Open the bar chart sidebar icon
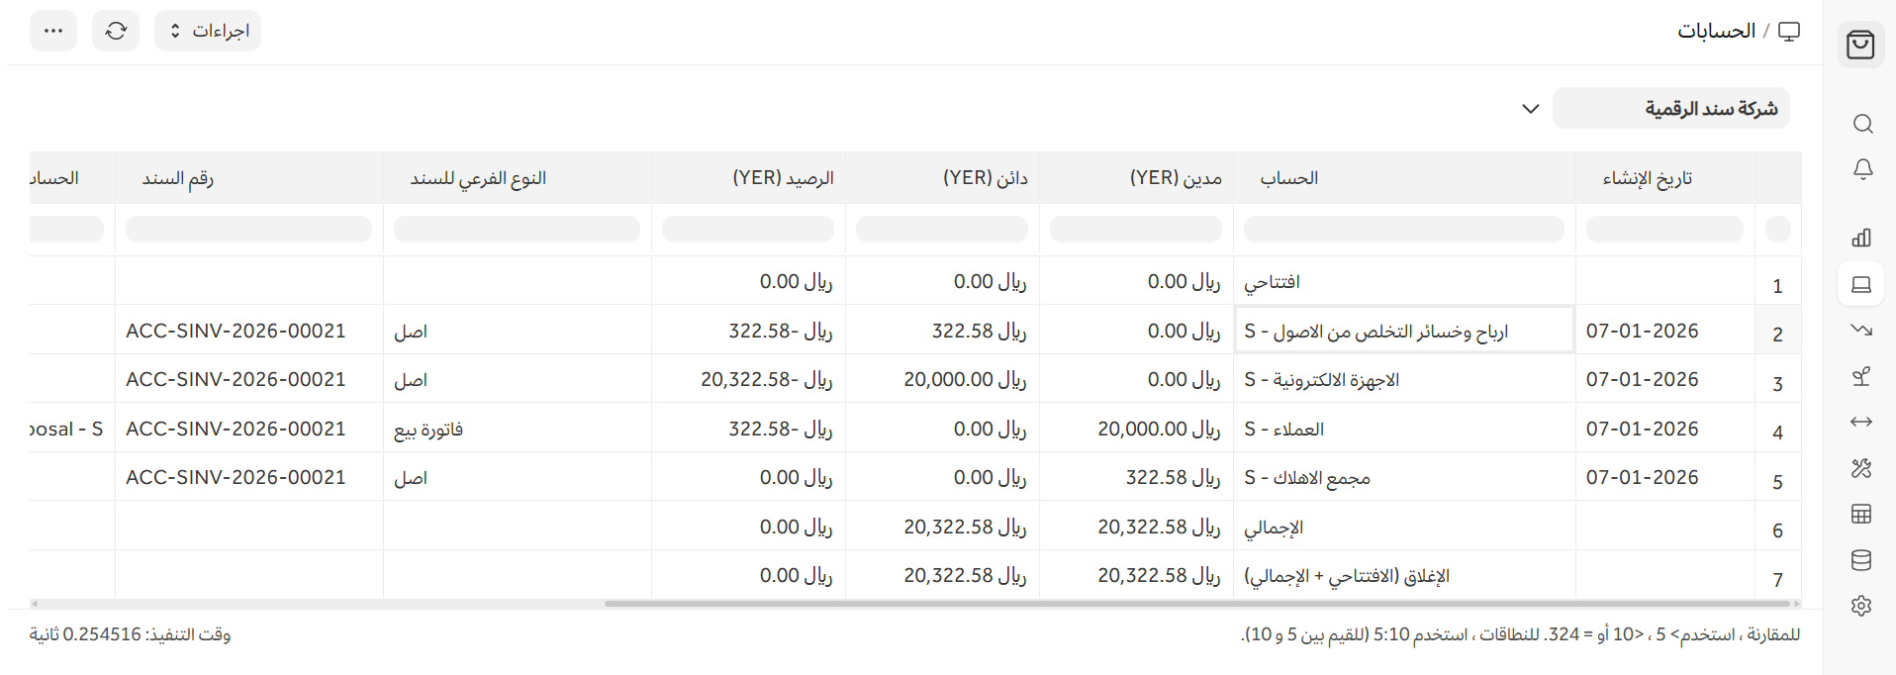The height and width of the screenshot is (675, 1896). [x=1861, y=238]
